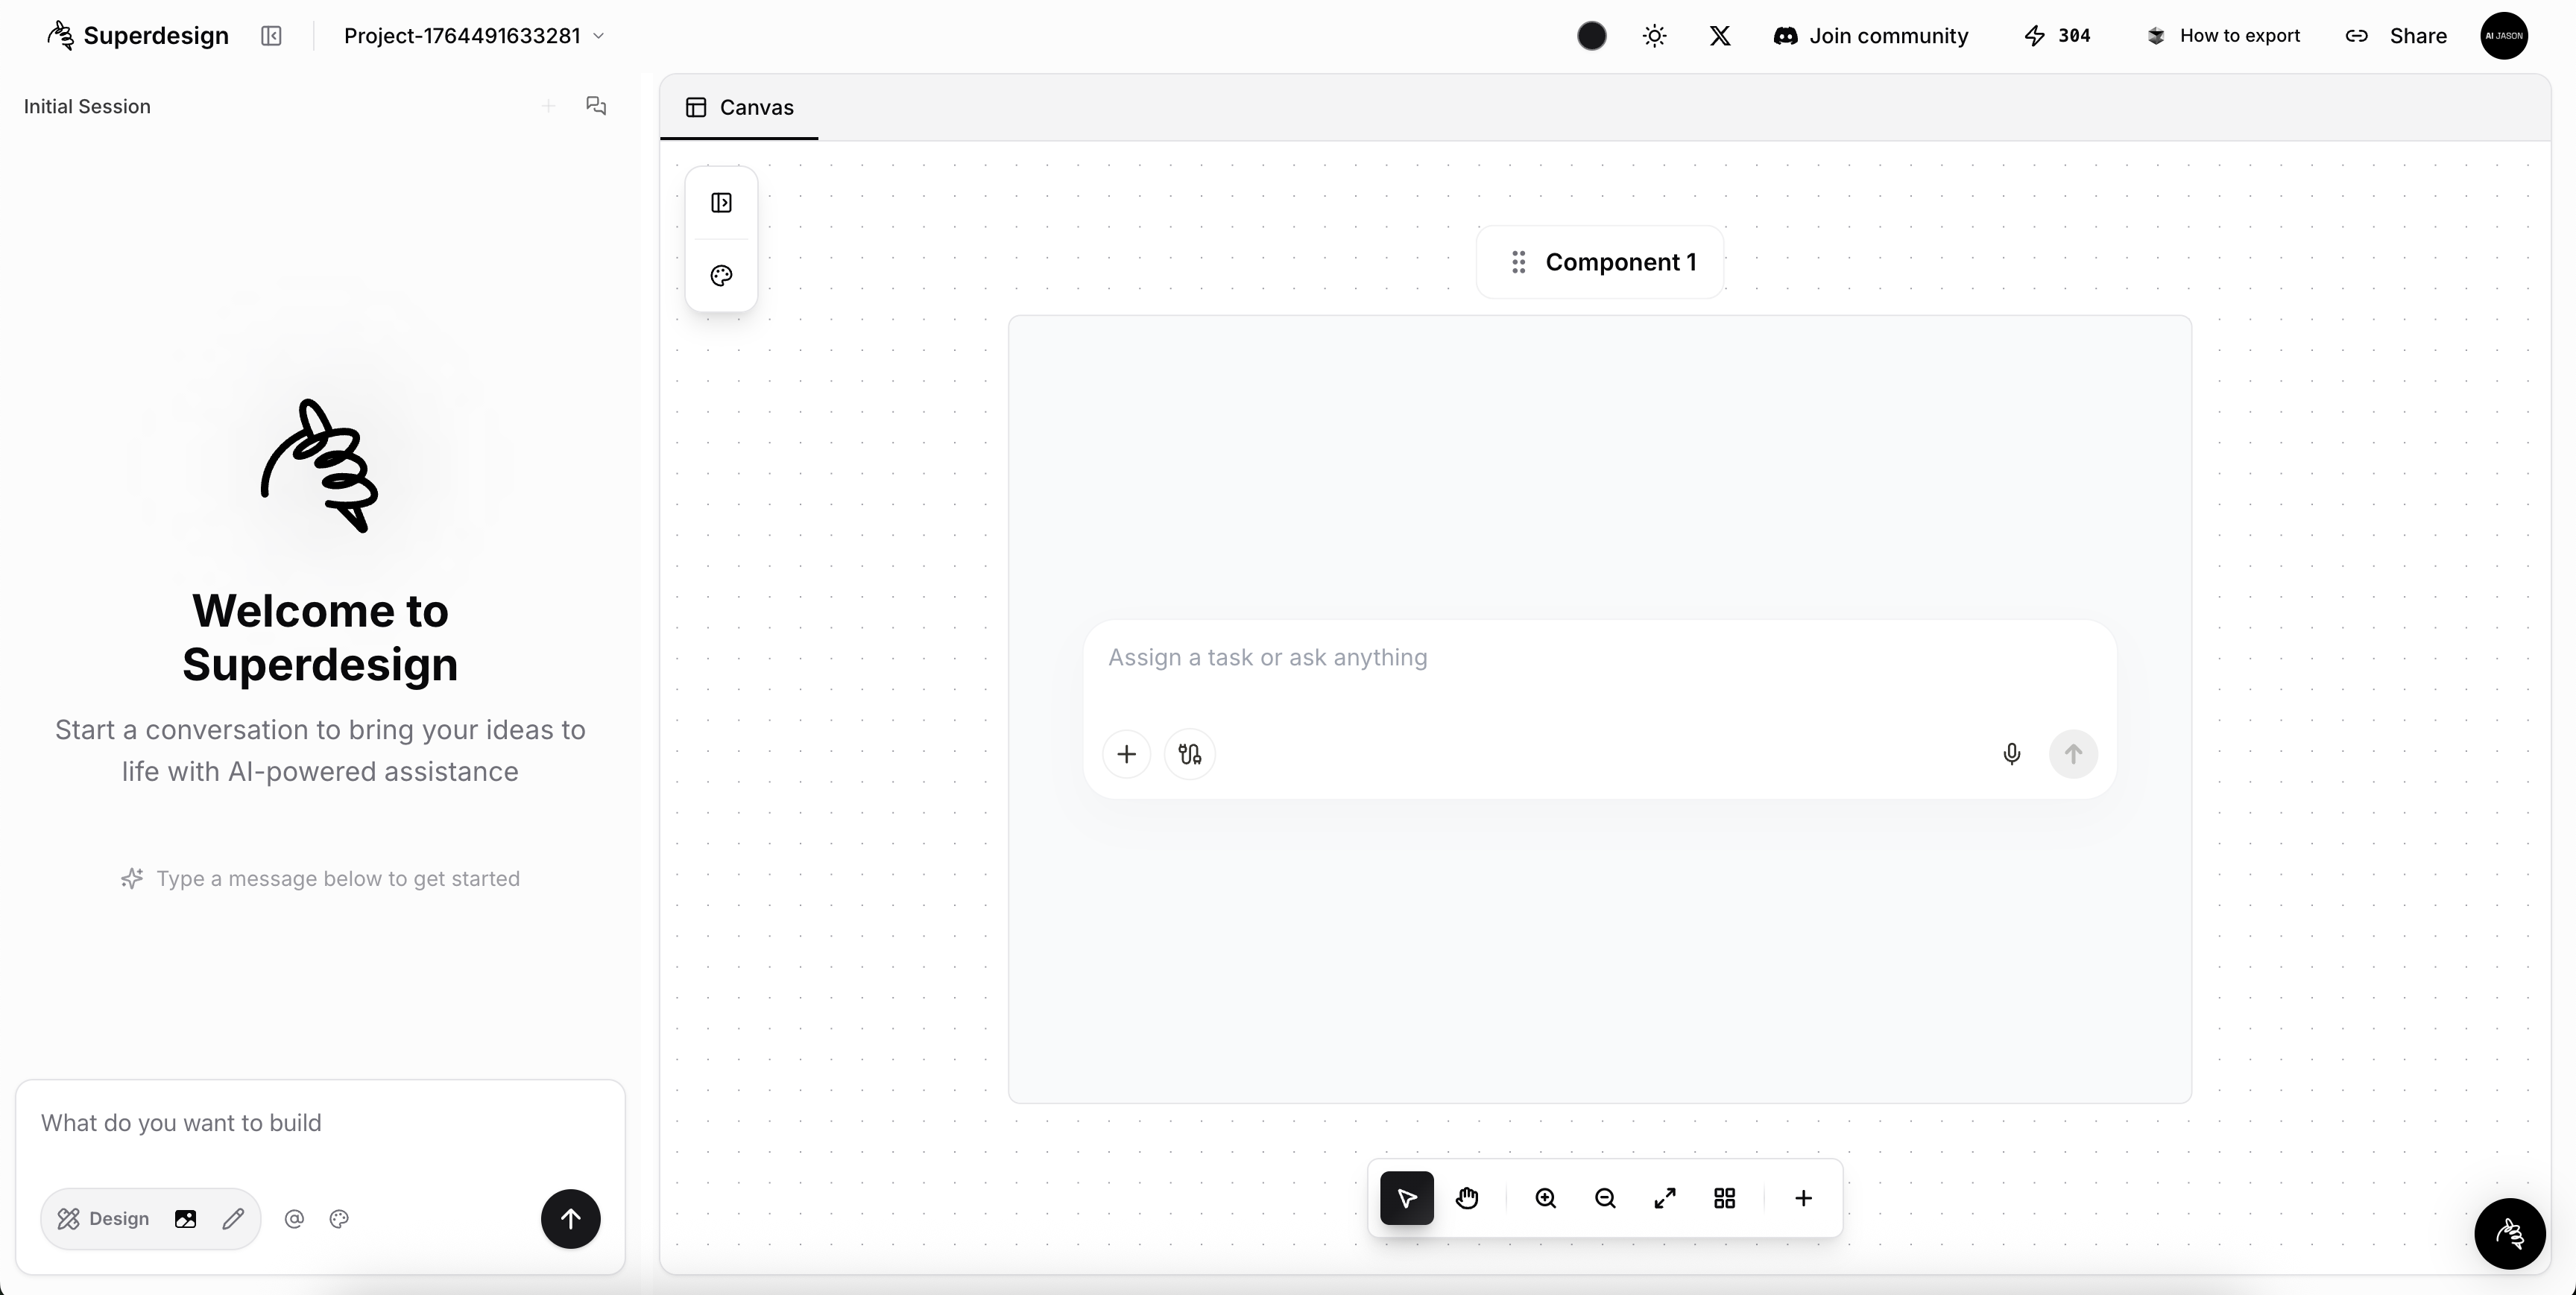Image resolution: width=2576 pixels, height=1295 pixels.
Task: Click the fit-to-screen icon in canvas toolbar
Action: click(1664, 1198)
